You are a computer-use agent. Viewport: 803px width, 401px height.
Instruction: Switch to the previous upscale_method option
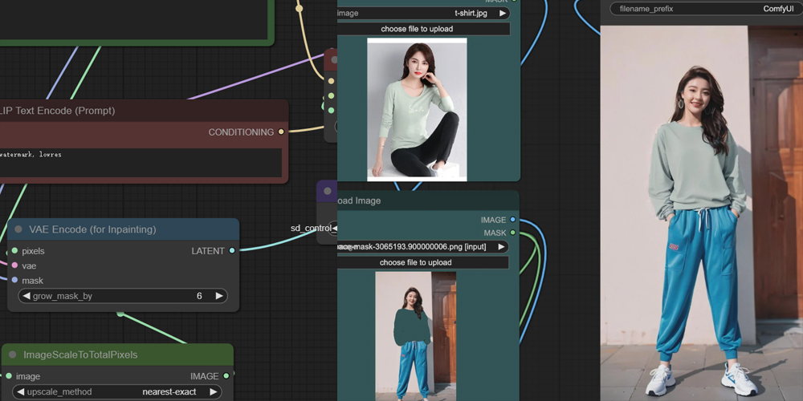21,392
